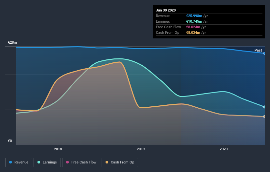Toggle the Cash From Op legend button
270x172 pixels.
pos(120,162)
